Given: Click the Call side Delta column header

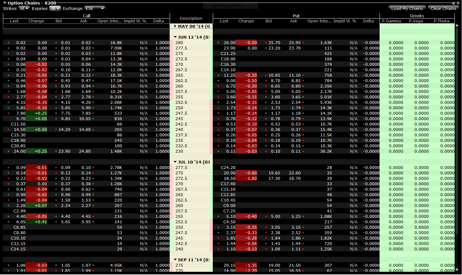Looking at the screenshot, I should tap(158, 21).
